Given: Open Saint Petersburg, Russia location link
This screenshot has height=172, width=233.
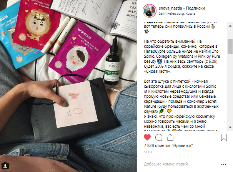Looking at the screenshot, I should [x=177, y=13].
